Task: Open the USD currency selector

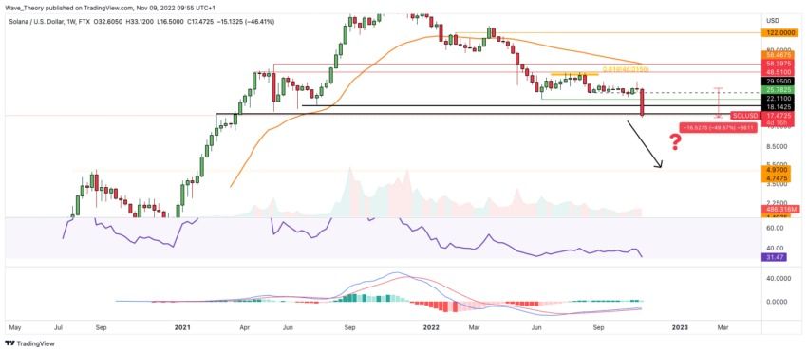Action: (x=773, y=21)
